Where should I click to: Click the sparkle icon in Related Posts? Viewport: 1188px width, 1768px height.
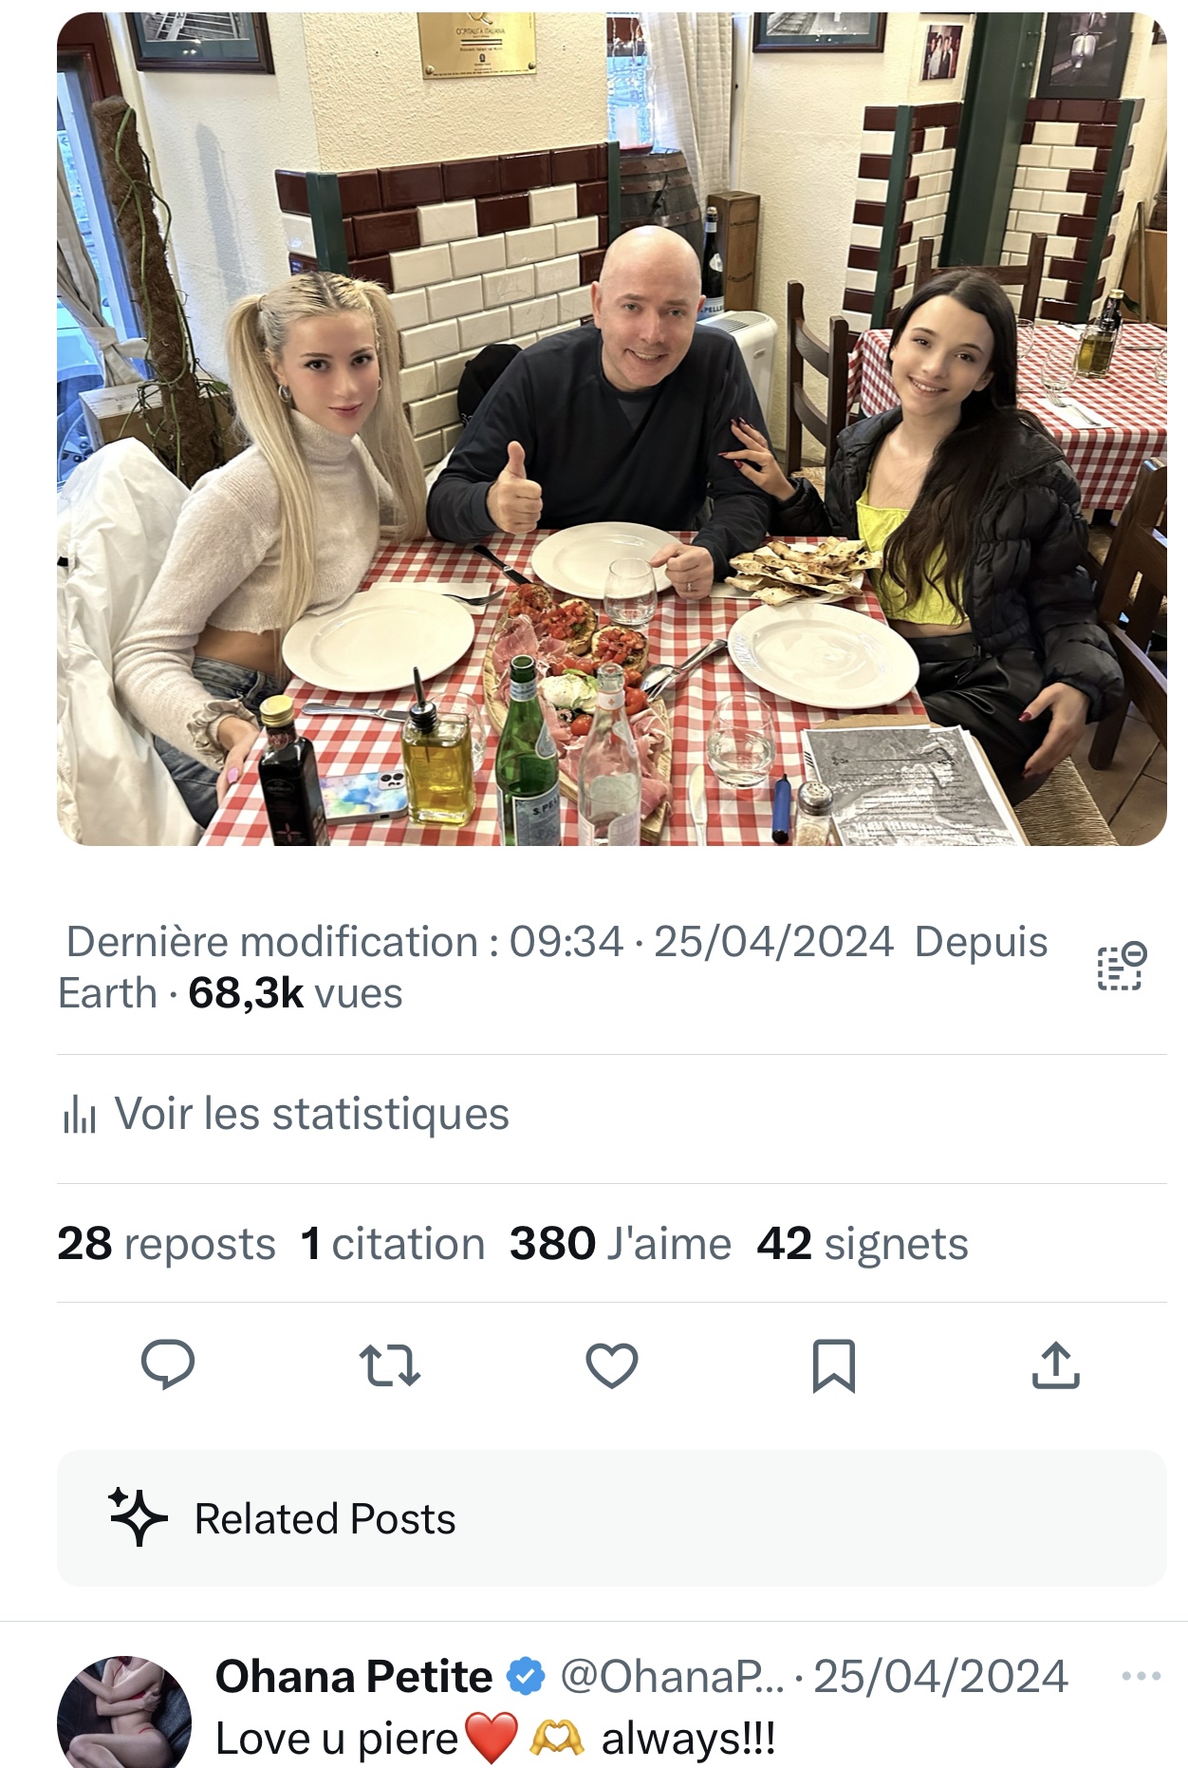[x=138, y=1517]
